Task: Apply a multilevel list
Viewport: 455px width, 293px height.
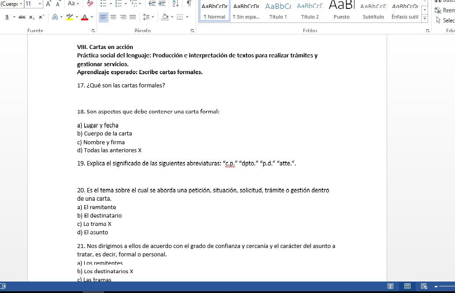Action: 134,4
